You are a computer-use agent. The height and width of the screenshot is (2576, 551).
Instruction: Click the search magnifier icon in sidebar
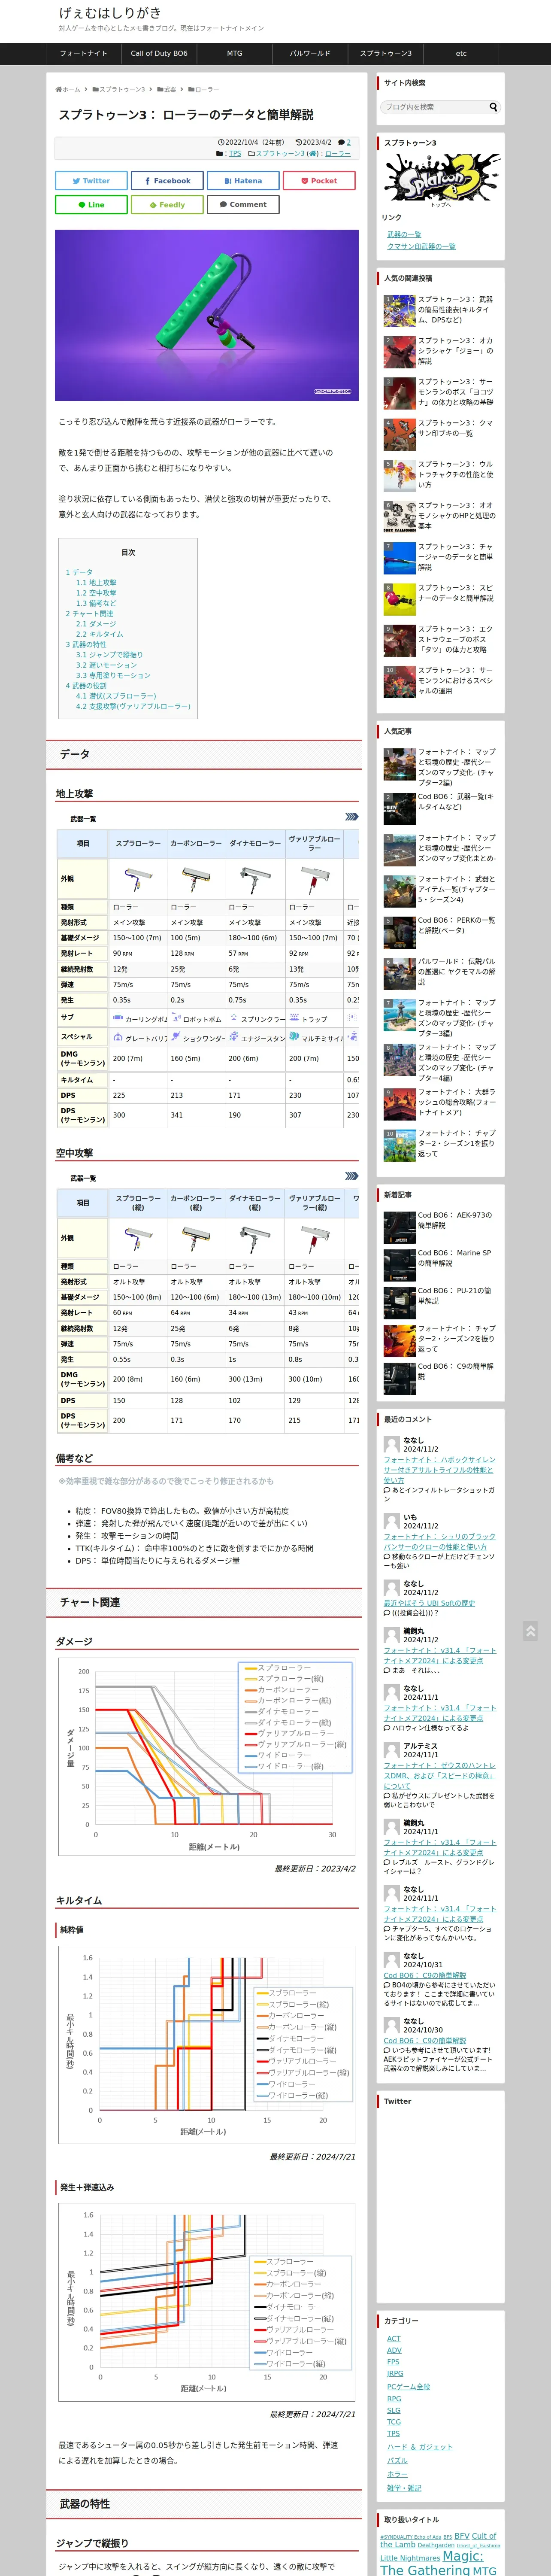point(492,107)
